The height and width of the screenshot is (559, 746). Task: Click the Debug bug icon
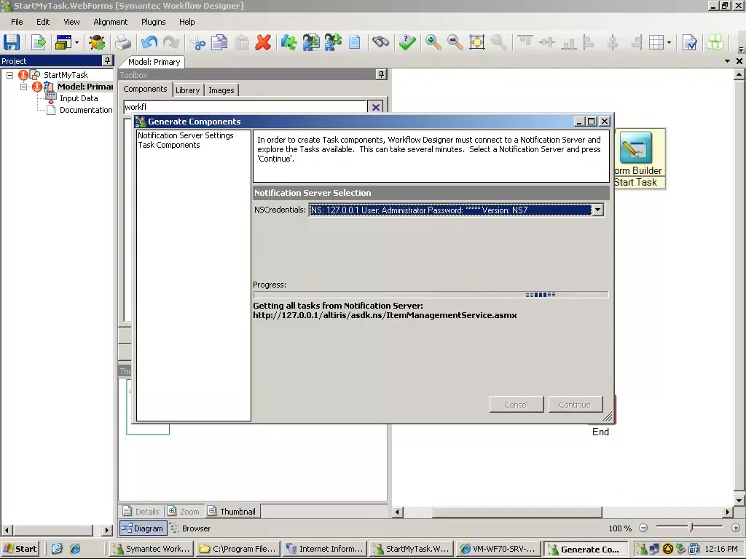tap(97, 42)
